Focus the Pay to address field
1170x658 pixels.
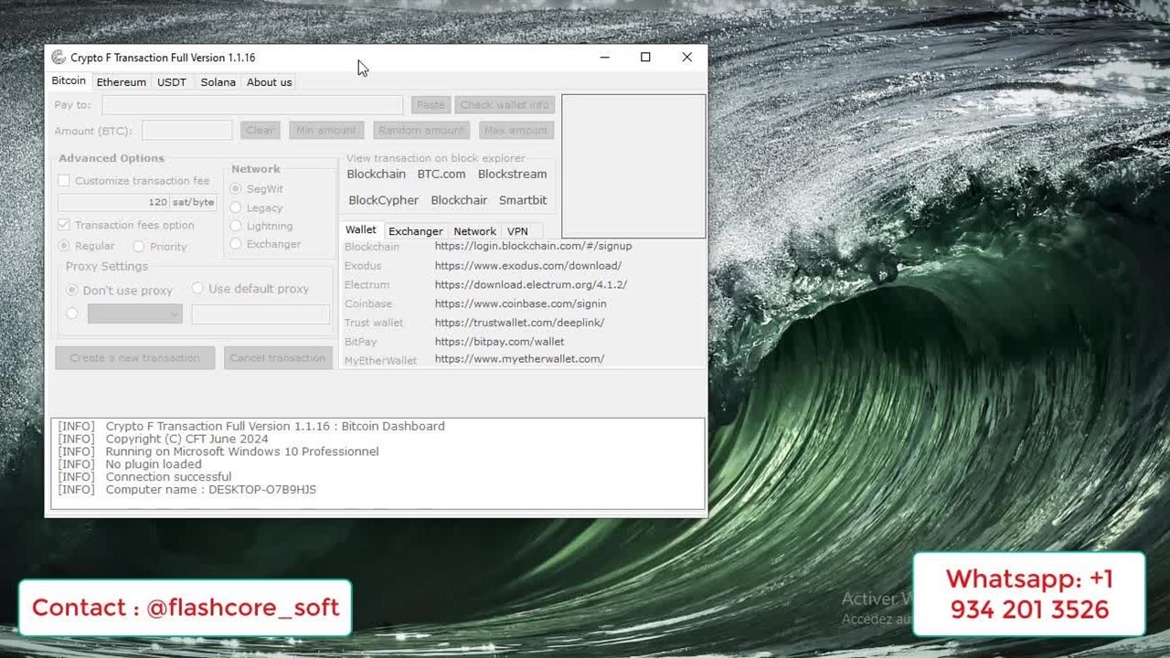tap(252, 105)
